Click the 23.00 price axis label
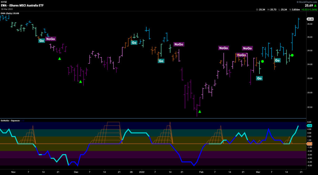This screenshot has width=318, height=175. tap(310, 93)
